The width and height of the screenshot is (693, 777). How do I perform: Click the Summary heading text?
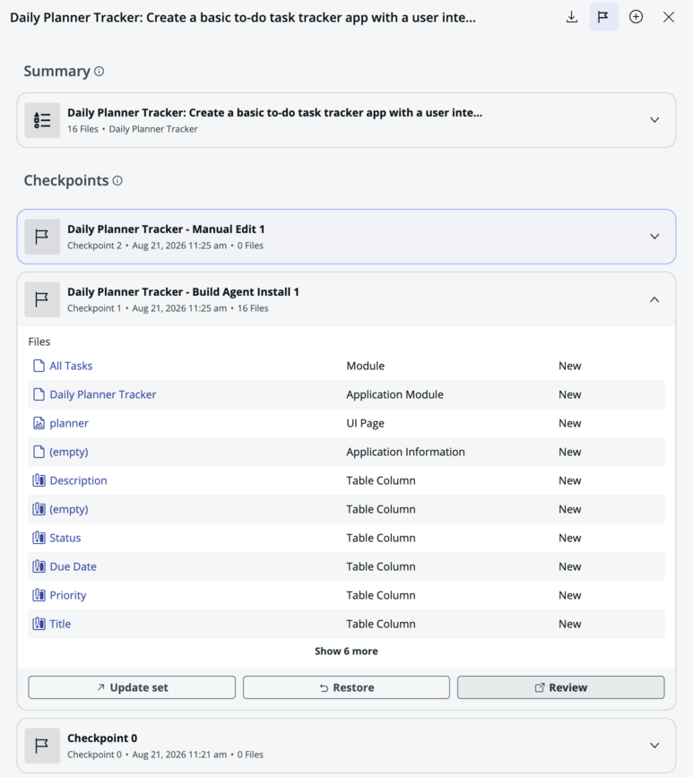(57, 72)
